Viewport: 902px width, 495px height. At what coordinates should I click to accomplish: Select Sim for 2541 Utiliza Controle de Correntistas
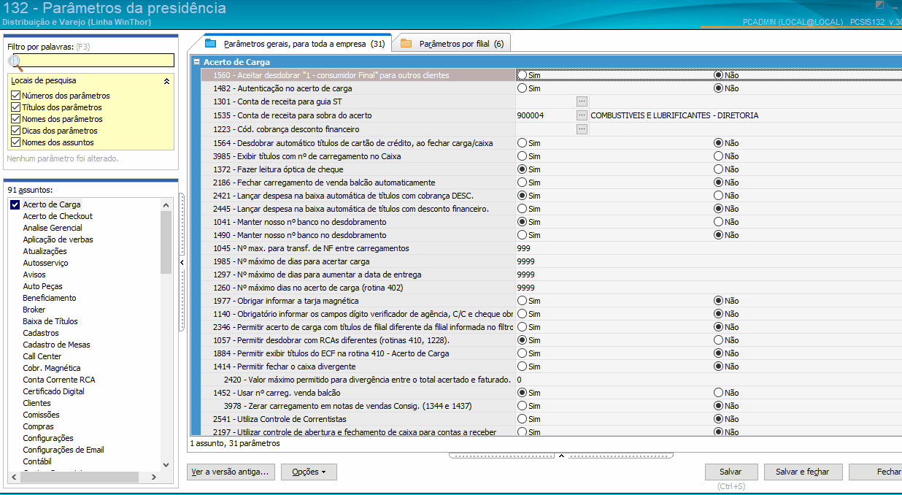(x=522, y=419)
